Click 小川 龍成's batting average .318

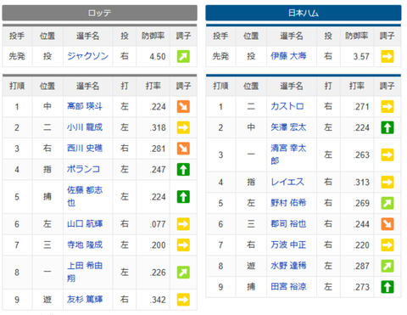pyautogui.click(x=158, y=128)
